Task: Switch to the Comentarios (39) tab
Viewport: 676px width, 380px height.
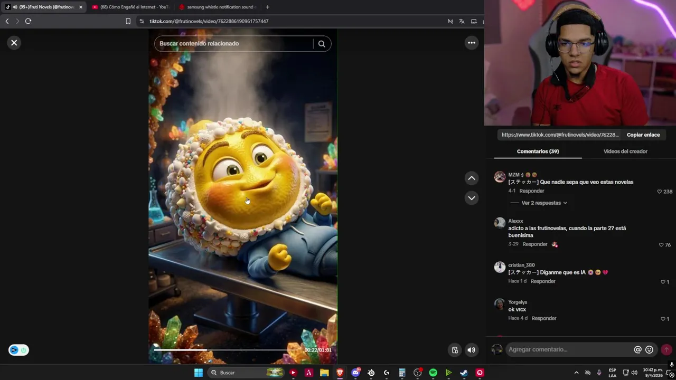Action: click(x=538, y=151)
